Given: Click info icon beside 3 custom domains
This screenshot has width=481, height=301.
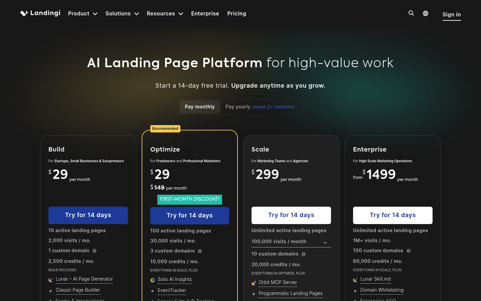Looking at the screenshot, I should pyautogui.click(x=200, y=251).
